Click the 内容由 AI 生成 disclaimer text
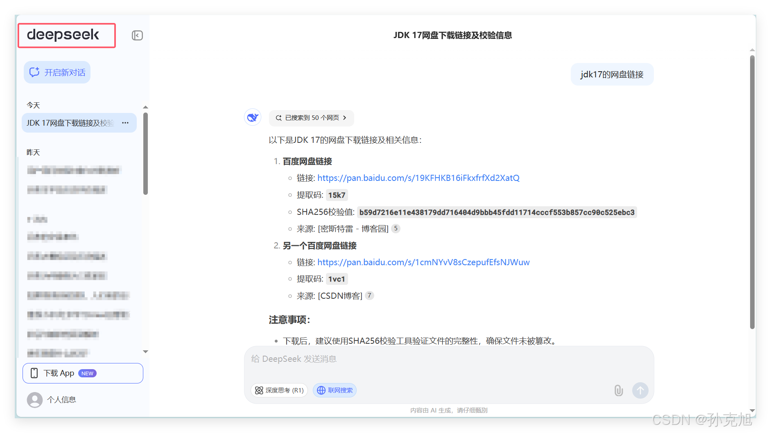This screenshot has width=771, height=433. (x=449, y=410)
